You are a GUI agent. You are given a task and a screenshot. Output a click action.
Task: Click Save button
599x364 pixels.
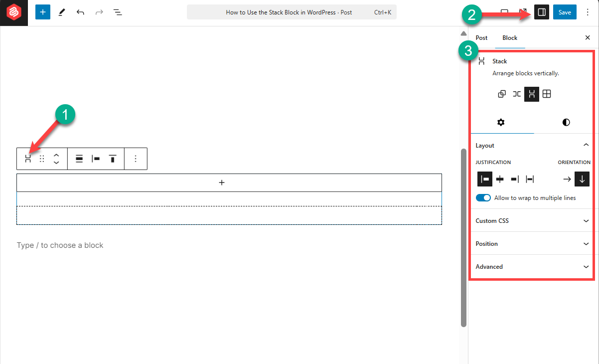coord(565,12)
